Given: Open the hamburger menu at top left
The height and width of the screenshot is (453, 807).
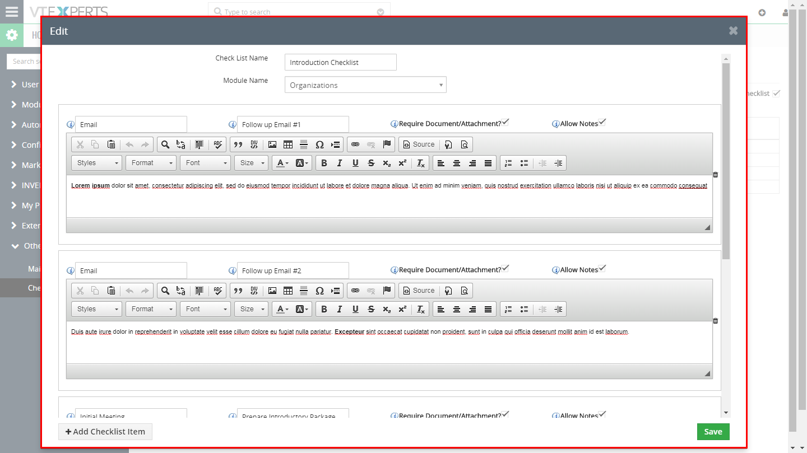Looking at the screenshot, I should pyautogui.click(x=12, y=12).
